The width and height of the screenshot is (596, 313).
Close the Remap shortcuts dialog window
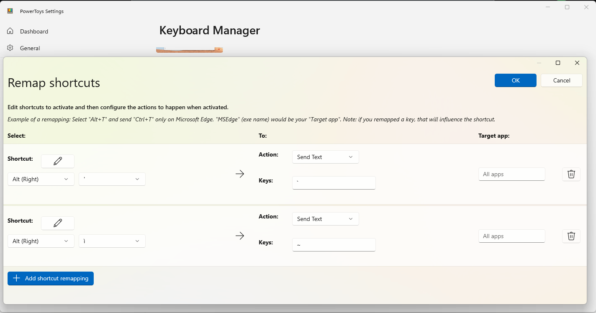(x=577, y=63)
